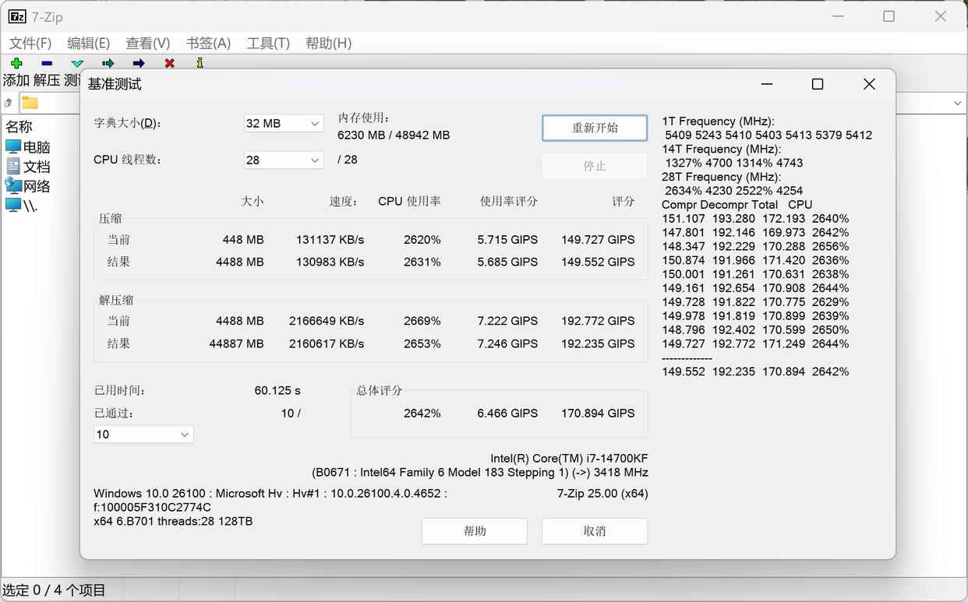Open the CPU thread count 28 dropdown
Screen dimensions: 968x602
coord(284,160)
